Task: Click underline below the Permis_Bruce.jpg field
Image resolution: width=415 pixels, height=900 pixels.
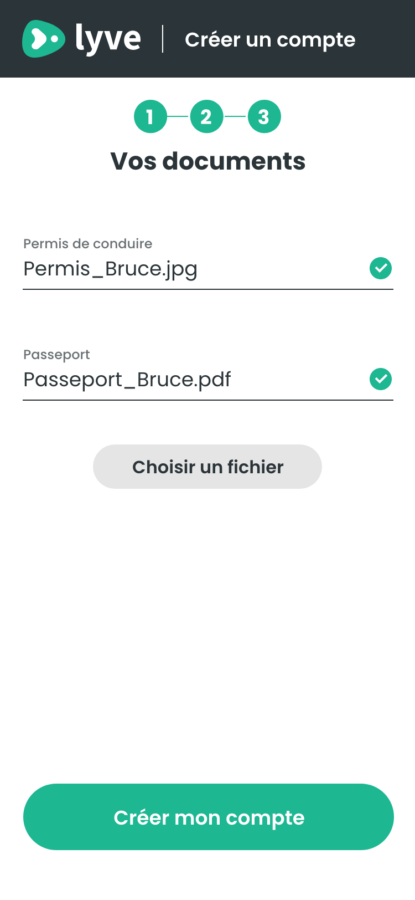Action: [207, 289]
